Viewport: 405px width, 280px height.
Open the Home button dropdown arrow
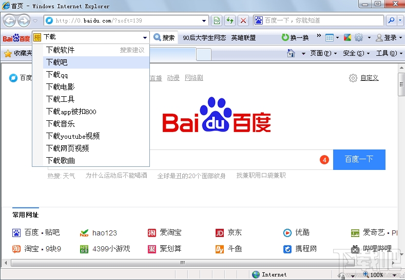303,54
